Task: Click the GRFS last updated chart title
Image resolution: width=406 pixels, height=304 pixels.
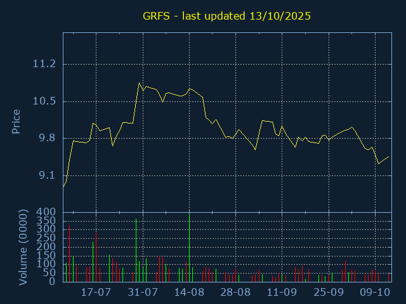Action: coord(225,16)
